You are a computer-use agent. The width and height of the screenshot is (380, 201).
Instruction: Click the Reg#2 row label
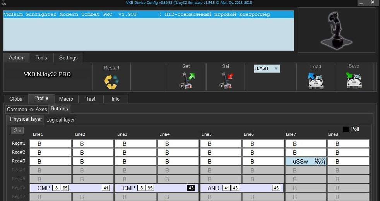point(19,152)
